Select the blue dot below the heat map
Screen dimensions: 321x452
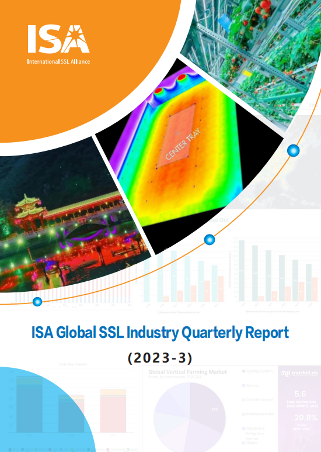point(210,240)
